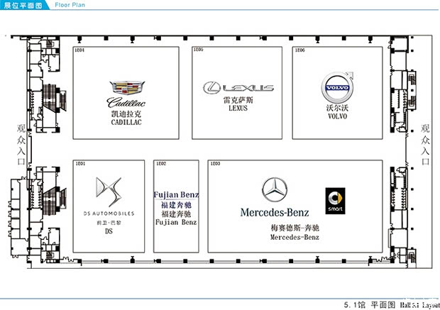Click booth number 1E04 label
The image size is (440, 310).
(80, 50)
